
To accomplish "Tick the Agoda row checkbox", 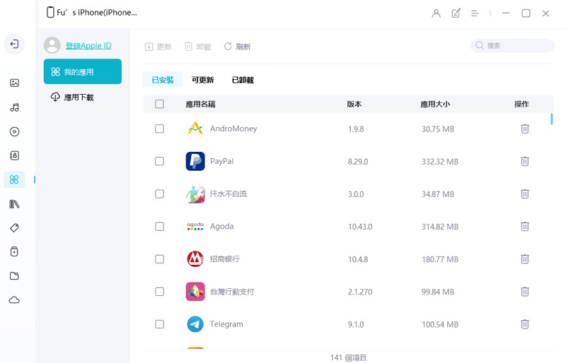I will tap(159, 226).
